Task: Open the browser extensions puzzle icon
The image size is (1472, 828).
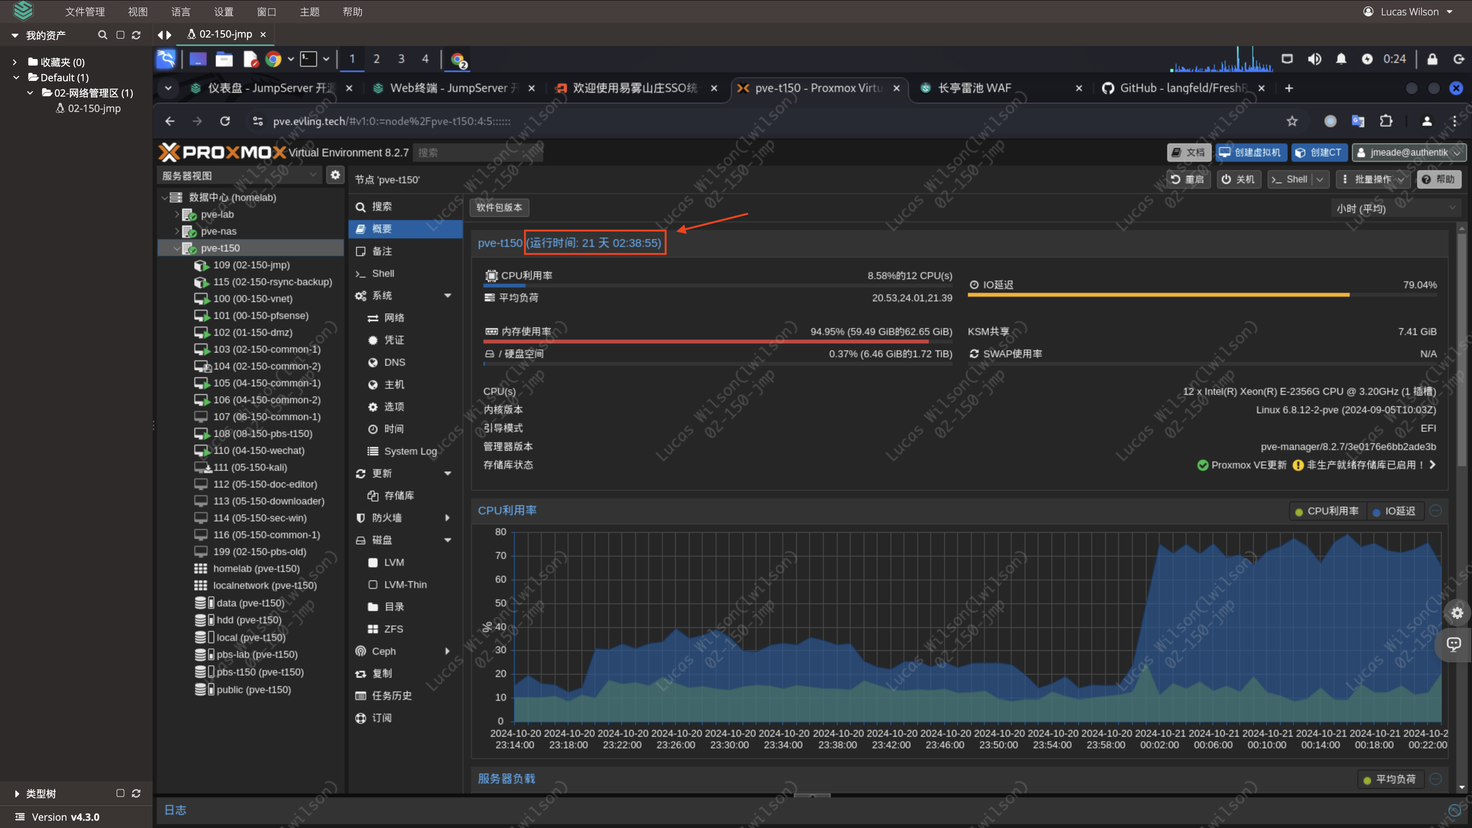Action: (x=1386, y=121)
